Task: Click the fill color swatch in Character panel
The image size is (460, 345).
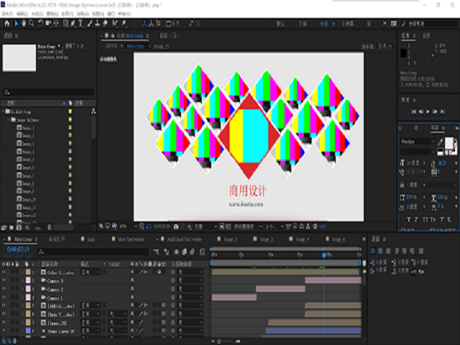Action: (449, 142)
